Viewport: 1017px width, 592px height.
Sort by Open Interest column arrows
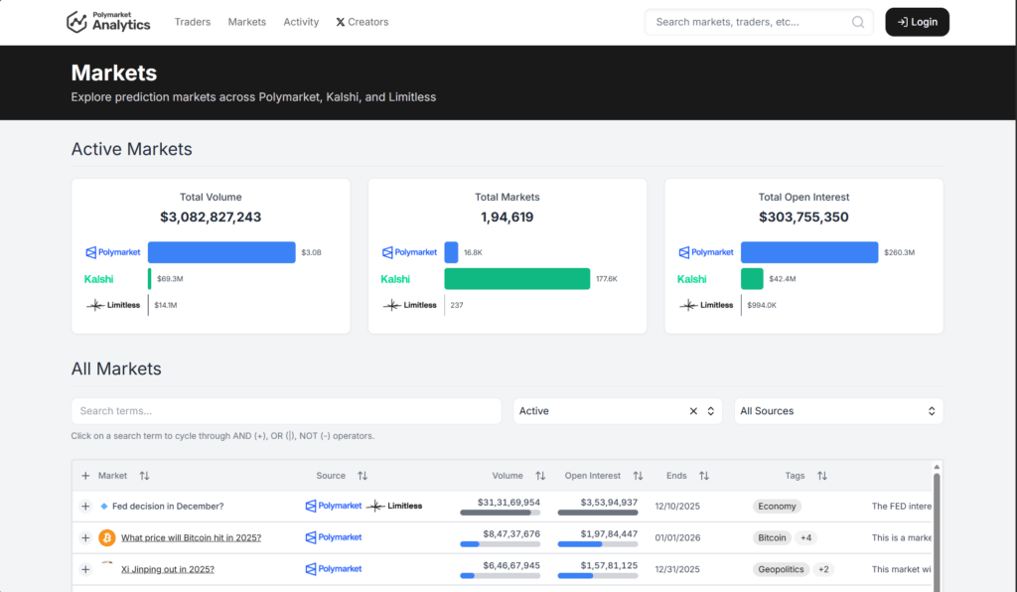pos(638,476)
